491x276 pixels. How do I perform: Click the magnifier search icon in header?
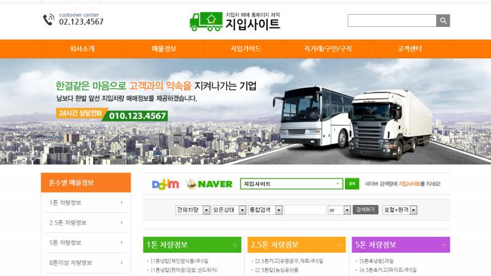pos(443,21)
